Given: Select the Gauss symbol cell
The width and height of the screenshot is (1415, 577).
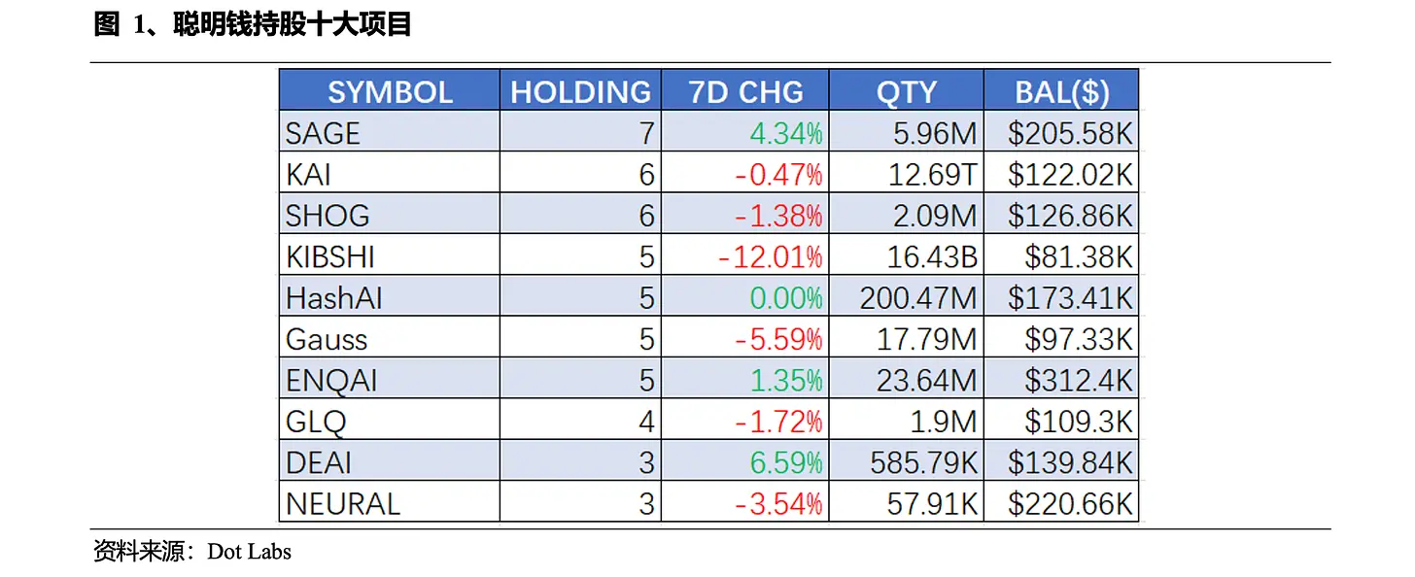Looking at the screenshot, I should pyautogui.click(x=390, y=338).
